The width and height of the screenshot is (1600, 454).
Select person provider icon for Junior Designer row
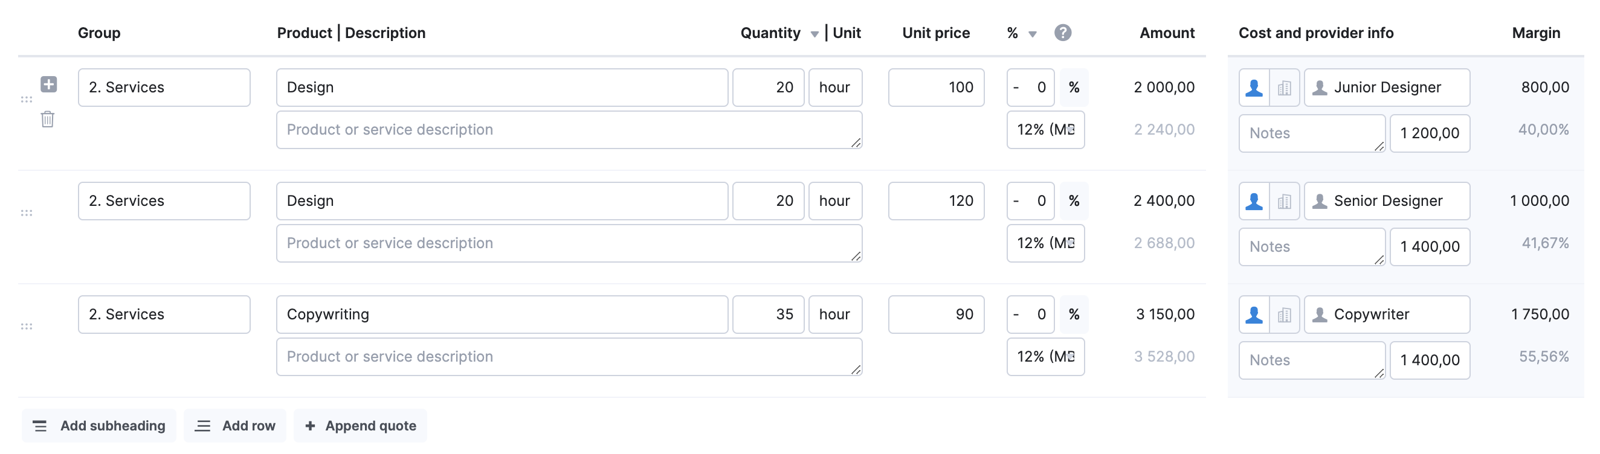point(1254,88)
